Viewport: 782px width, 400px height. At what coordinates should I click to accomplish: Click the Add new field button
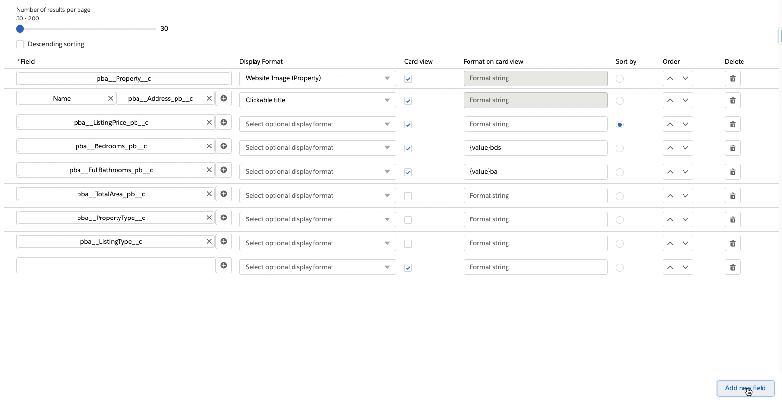tap(745, 388)
